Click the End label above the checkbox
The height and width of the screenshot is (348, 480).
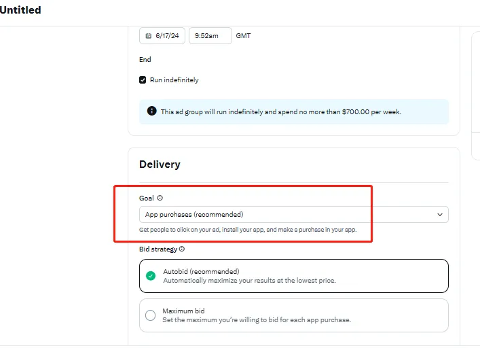coord(145,60)
